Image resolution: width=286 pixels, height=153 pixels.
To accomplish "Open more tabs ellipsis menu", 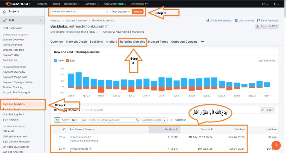I will [202, 42].
